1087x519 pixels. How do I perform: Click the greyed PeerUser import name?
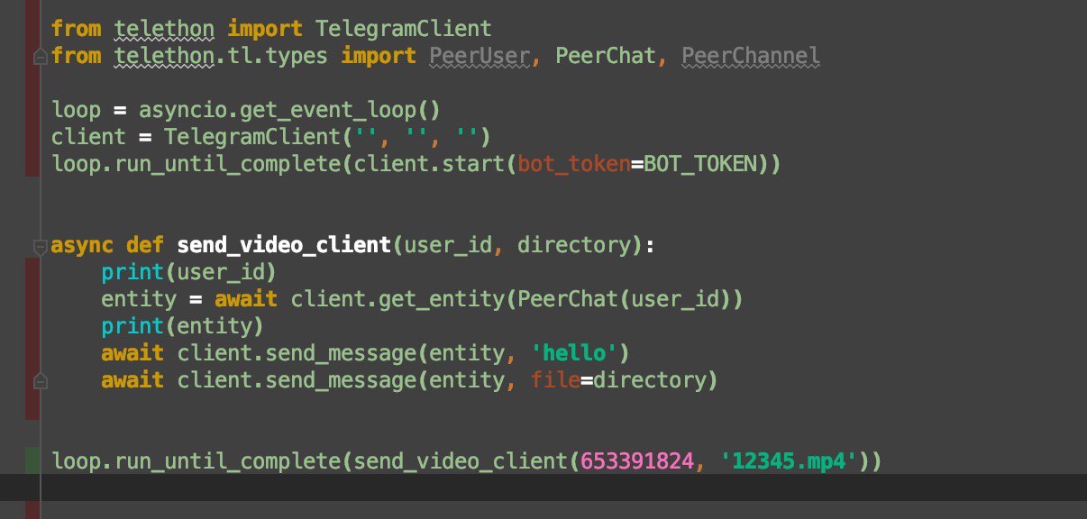480,56
